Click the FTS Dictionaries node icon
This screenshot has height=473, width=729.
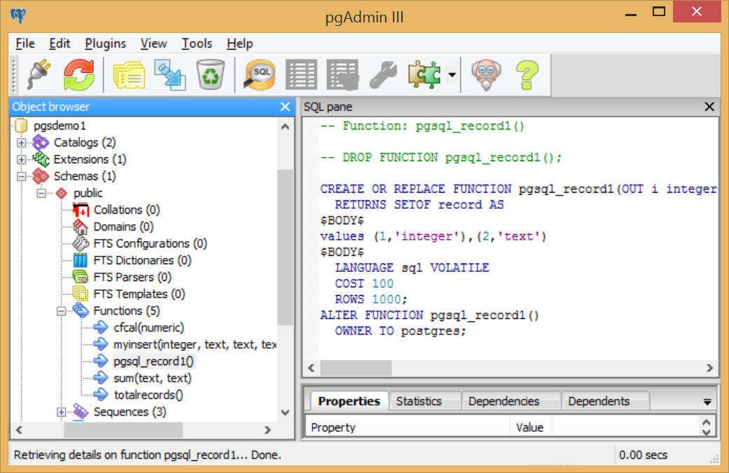(x=81, y=260)
